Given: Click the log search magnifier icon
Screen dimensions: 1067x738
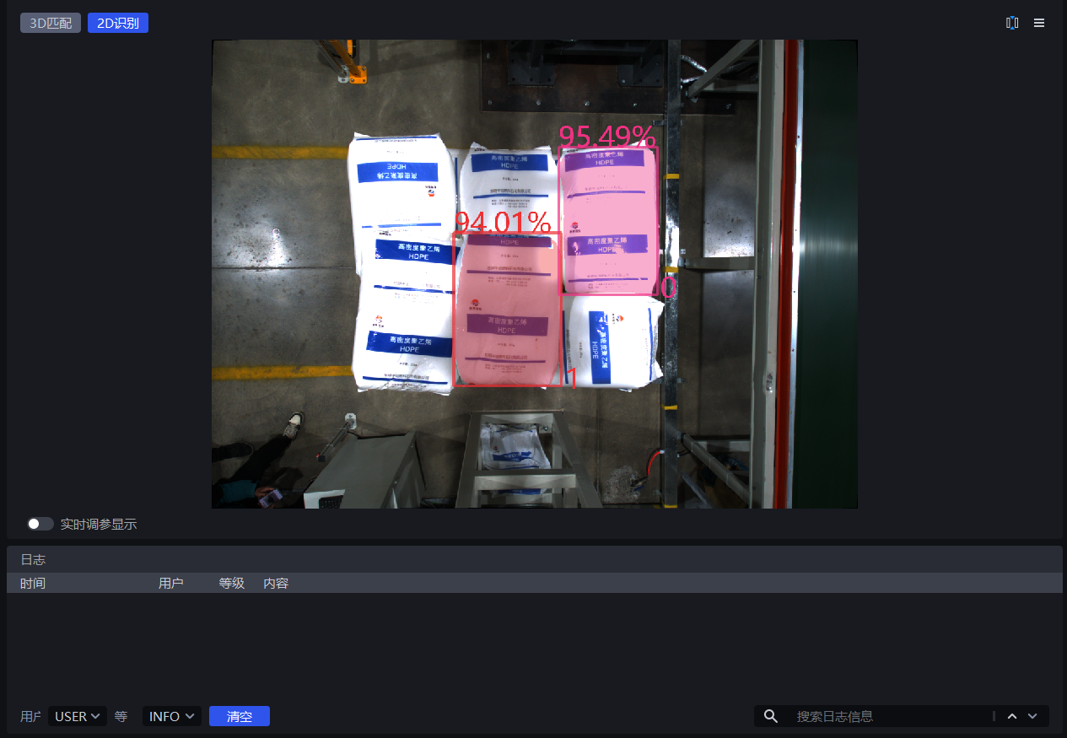Looking at the screenshot, I should coord(770,716).
